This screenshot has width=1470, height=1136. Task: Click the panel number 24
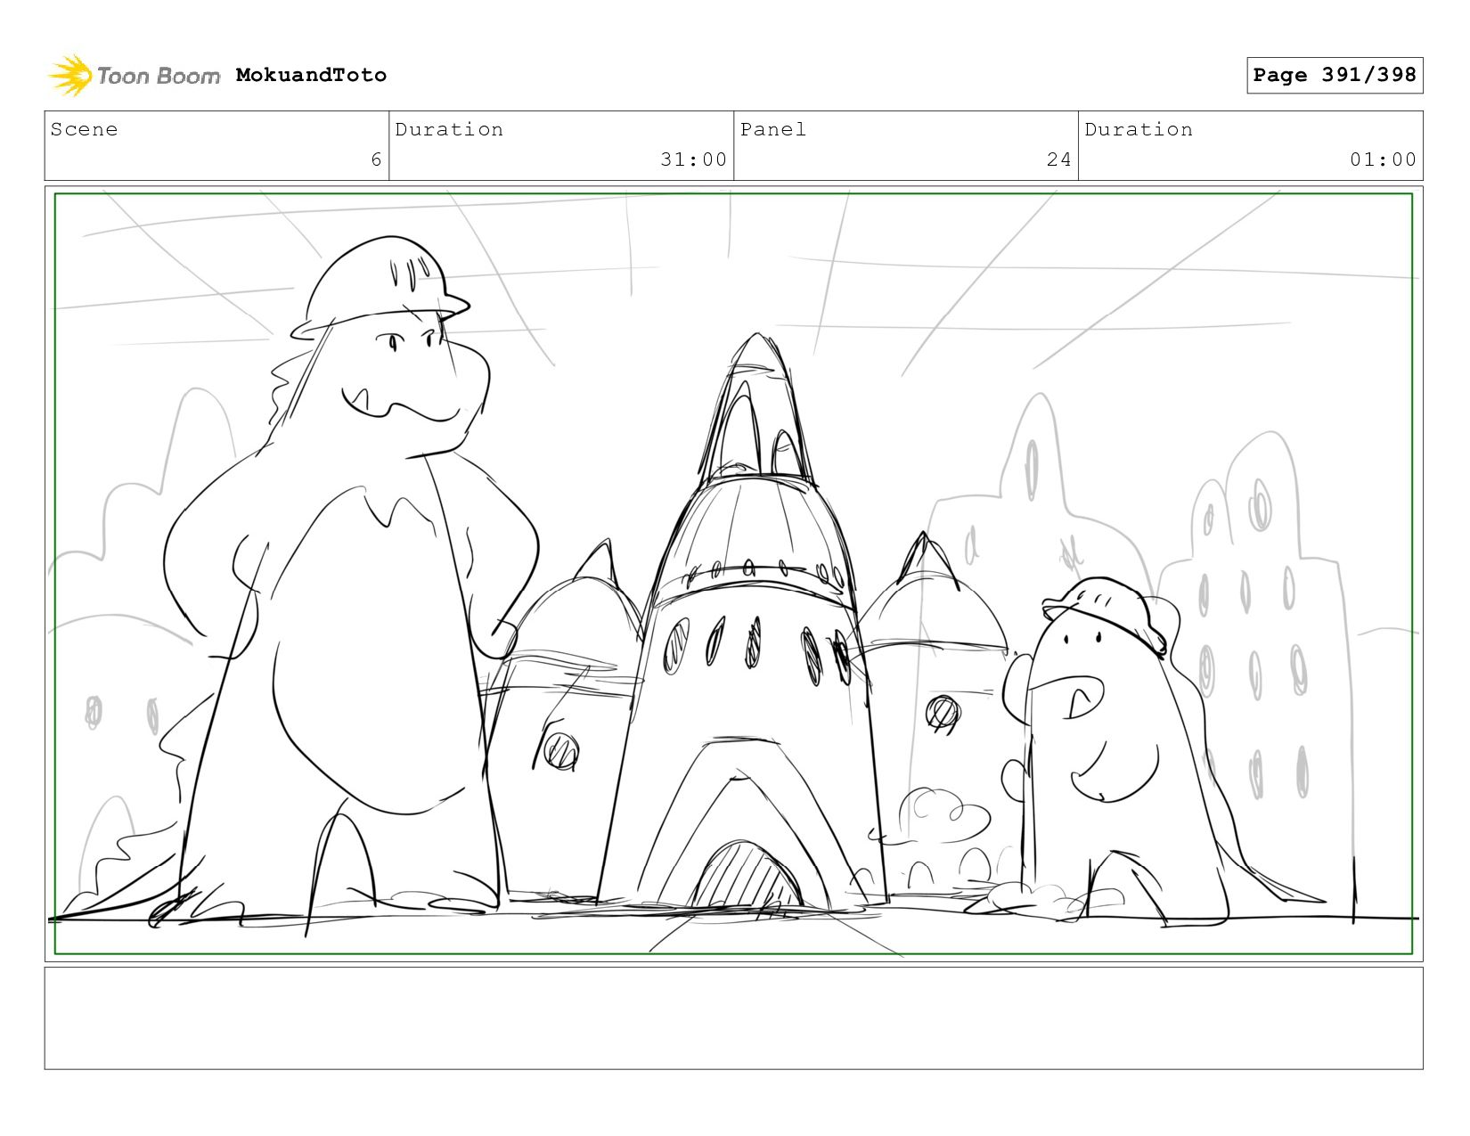1058,159
